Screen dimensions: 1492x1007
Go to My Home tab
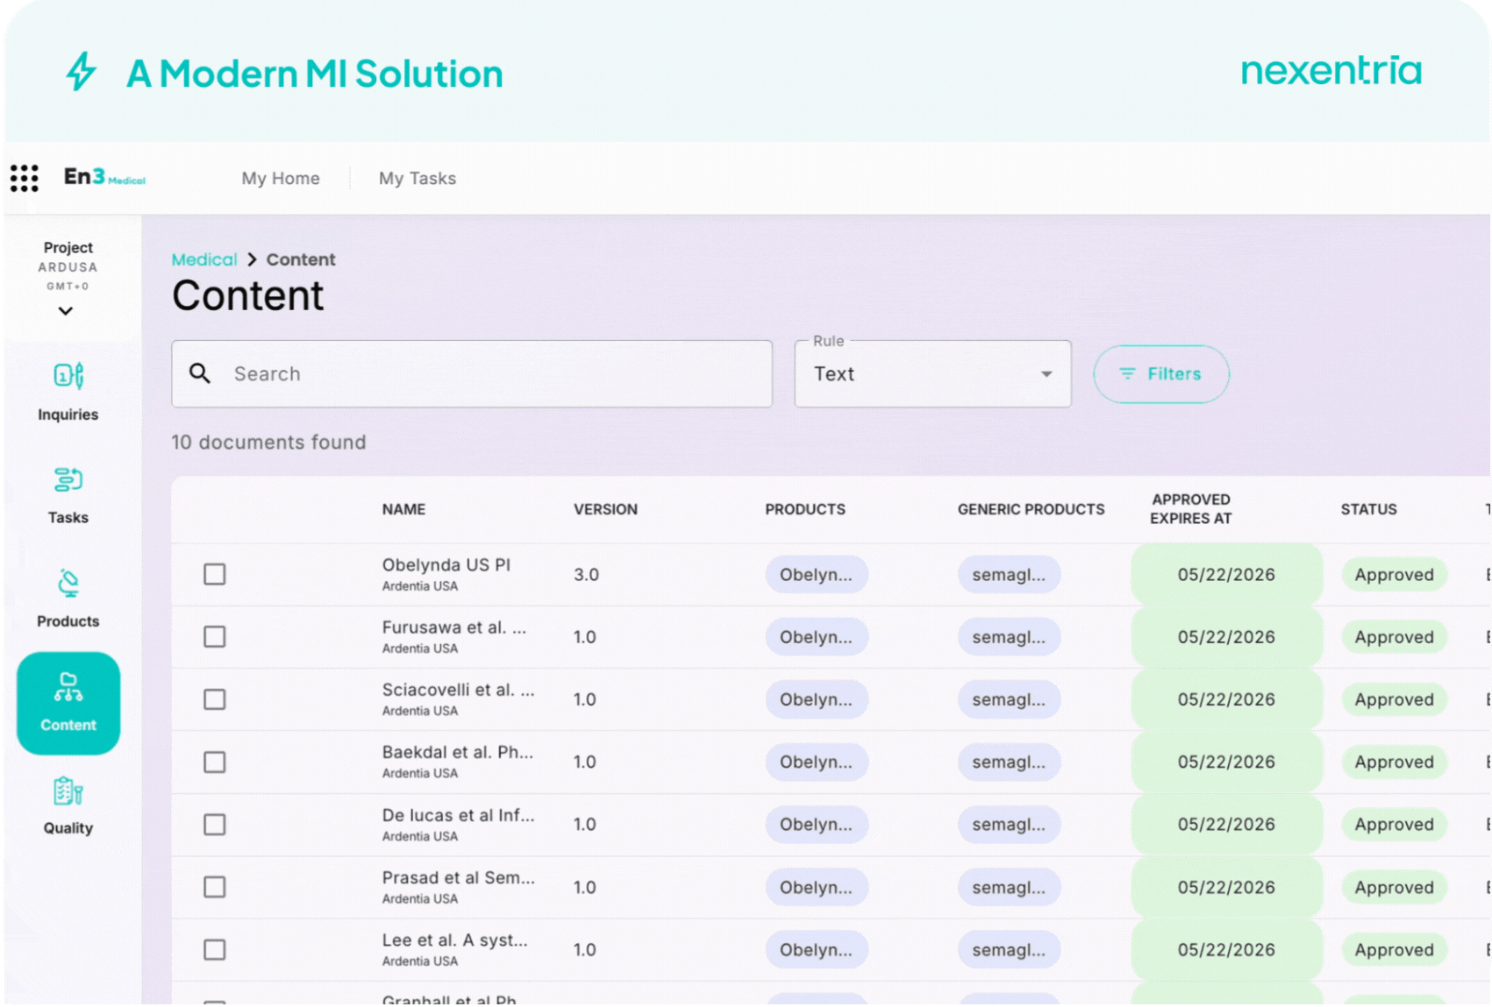point(281,178)
